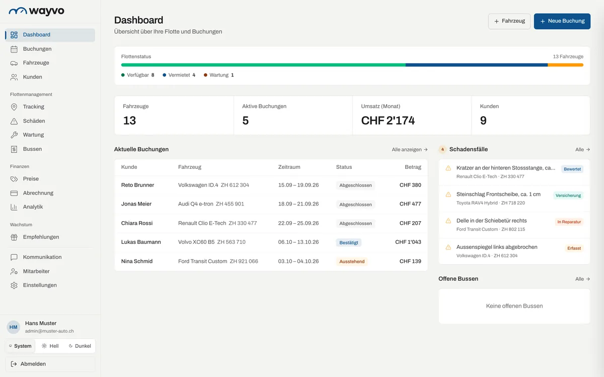Open the Analytik page
The width and height of the screenshot is (604, 377).
point(50,207)
